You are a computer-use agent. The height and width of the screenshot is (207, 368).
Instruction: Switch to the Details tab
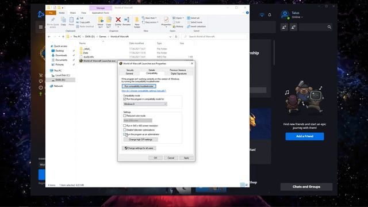pos(152,70)
